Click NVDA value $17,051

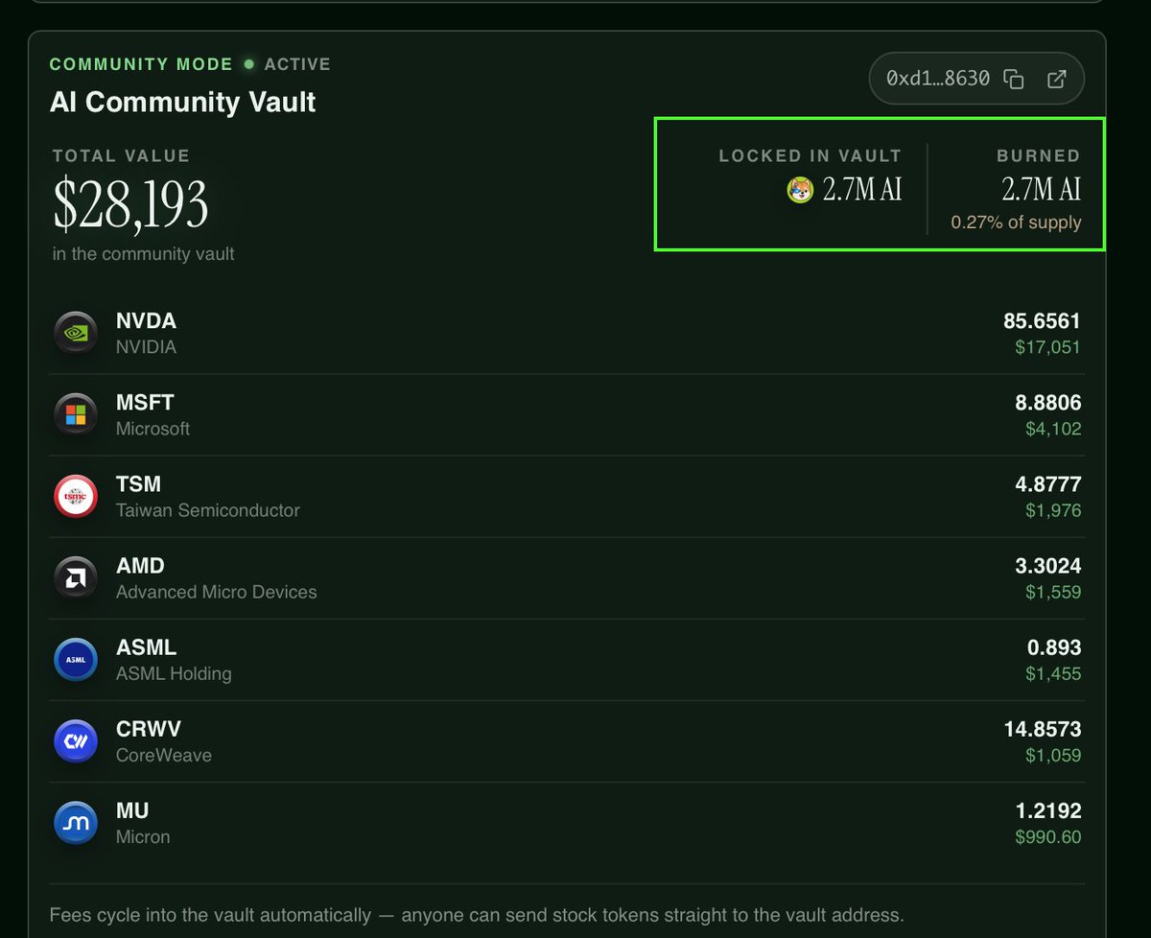(1047, 347)
